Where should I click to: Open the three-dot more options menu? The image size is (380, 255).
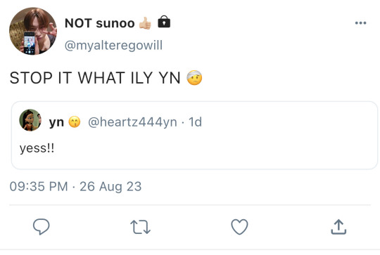point(360,23)
